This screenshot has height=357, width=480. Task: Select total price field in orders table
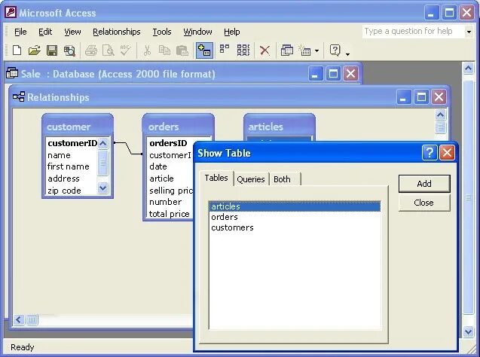coord(170,214)
